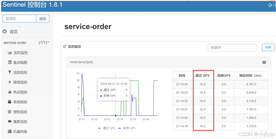The width and height of the screenshot is (276, 139).
Task: Click the 授权规则 check-square icon
Action: coord(10,112)
